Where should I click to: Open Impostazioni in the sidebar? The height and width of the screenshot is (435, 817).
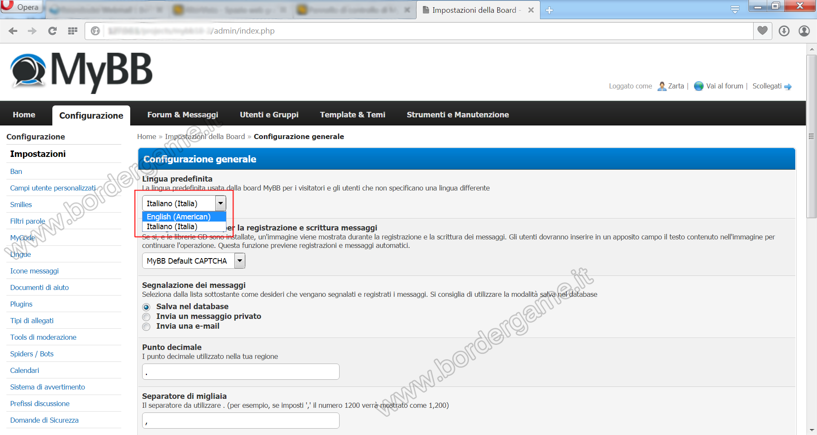pyautogui.click(x=38, y=154)
